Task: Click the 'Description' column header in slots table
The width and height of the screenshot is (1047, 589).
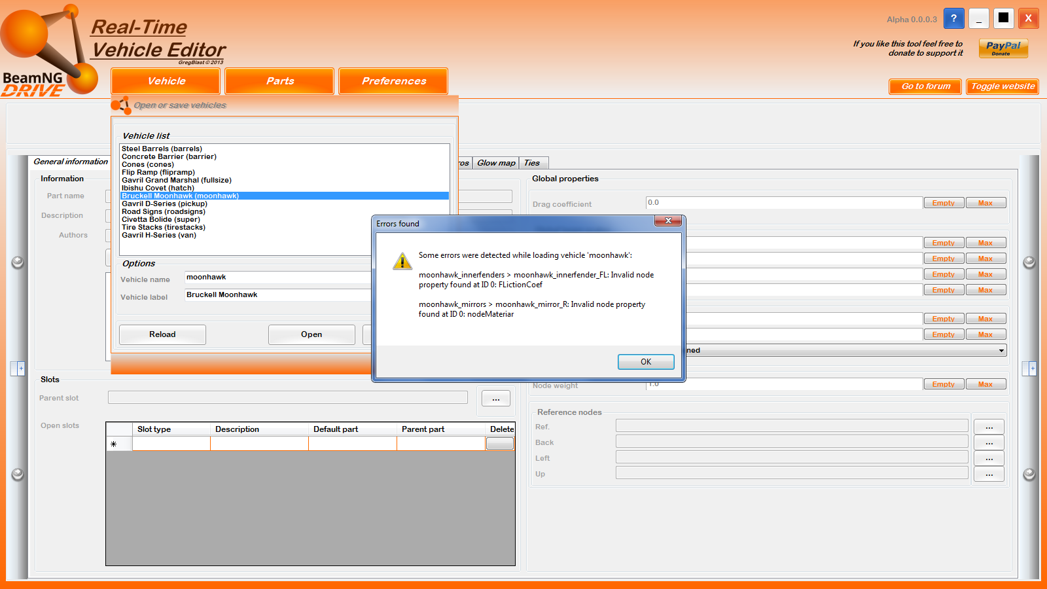Action: point(259,429)
